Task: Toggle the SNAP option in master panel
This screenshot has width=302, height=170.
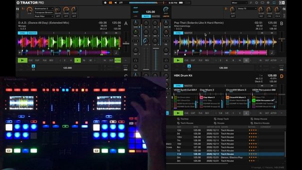Action: tap(135, 8)
